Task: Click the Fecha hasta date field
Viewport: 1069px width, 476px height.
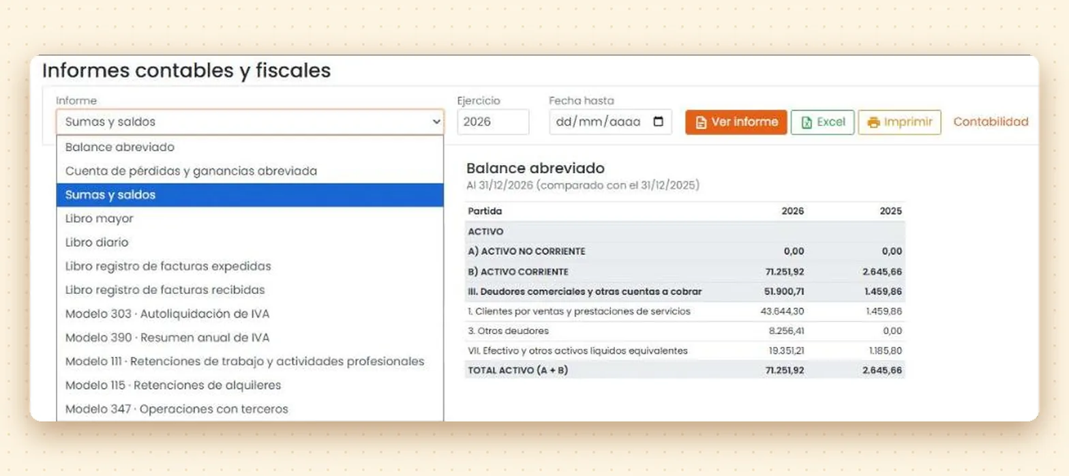Action: (x=610, y=122)
